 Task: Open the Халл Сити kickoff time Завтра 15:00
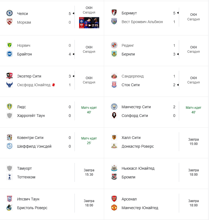click(194, 141)
